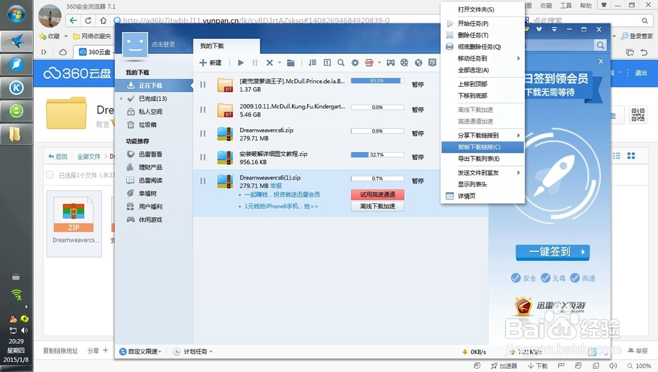658x372 pixels.
Task: Open the 1元钱抢iPhone6手机 link
Action: [x=281, y=206]
